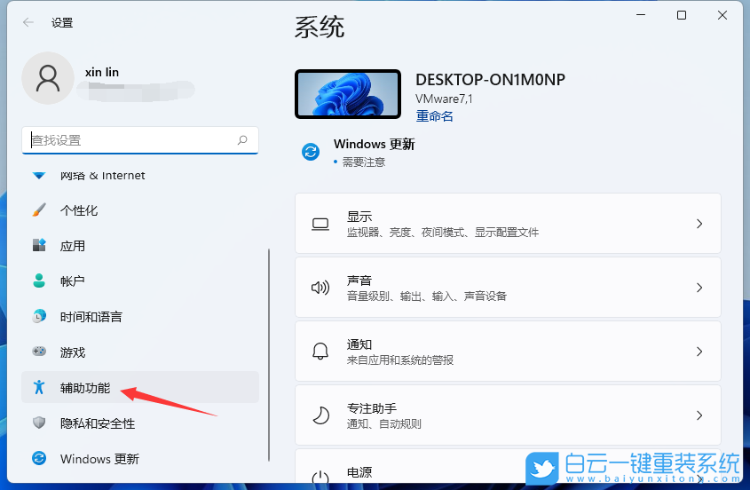Open the 专注助手 focus assist card
750x490 pixels.
point(508,415)
